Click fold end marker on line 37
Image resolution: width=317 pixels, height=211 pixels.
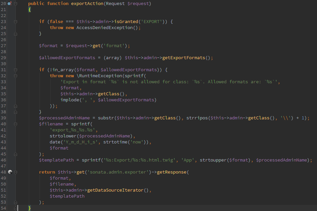click(x=15, y=106)
